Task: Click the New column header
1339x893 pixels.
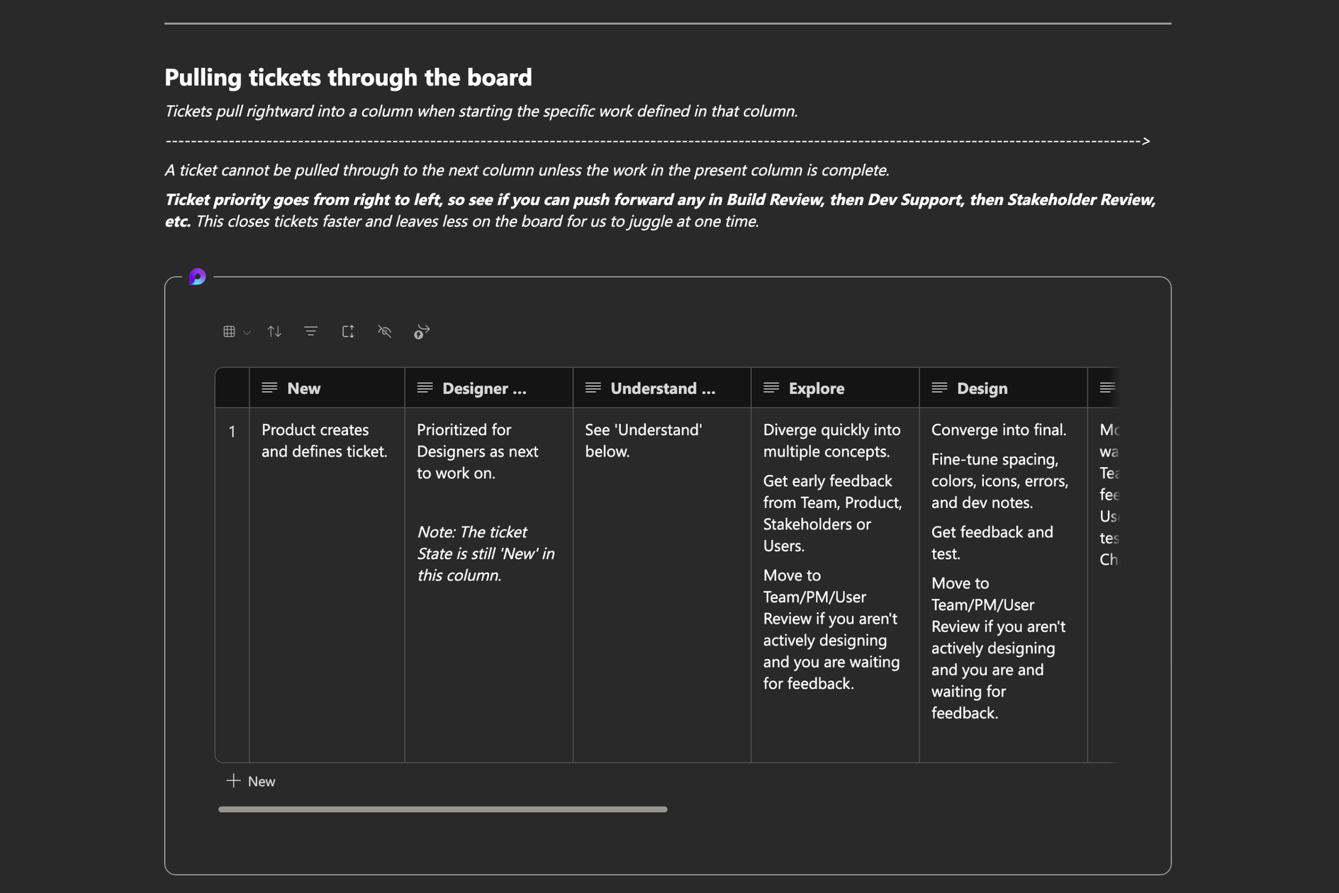Action: 304,388
